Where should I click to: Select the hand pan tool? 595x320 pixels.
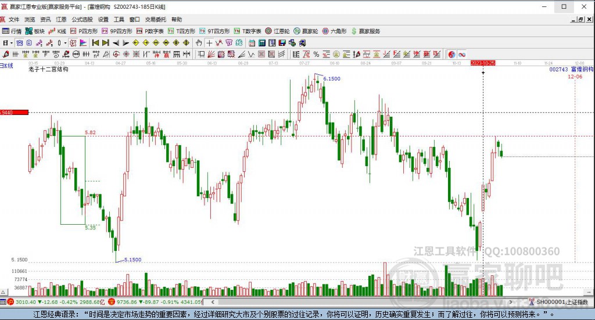click(x=198, y=43)
